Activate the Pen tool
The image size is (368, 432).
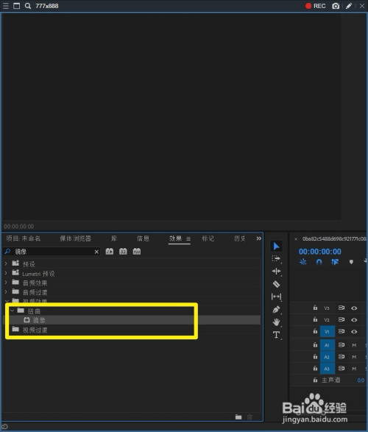276,310
